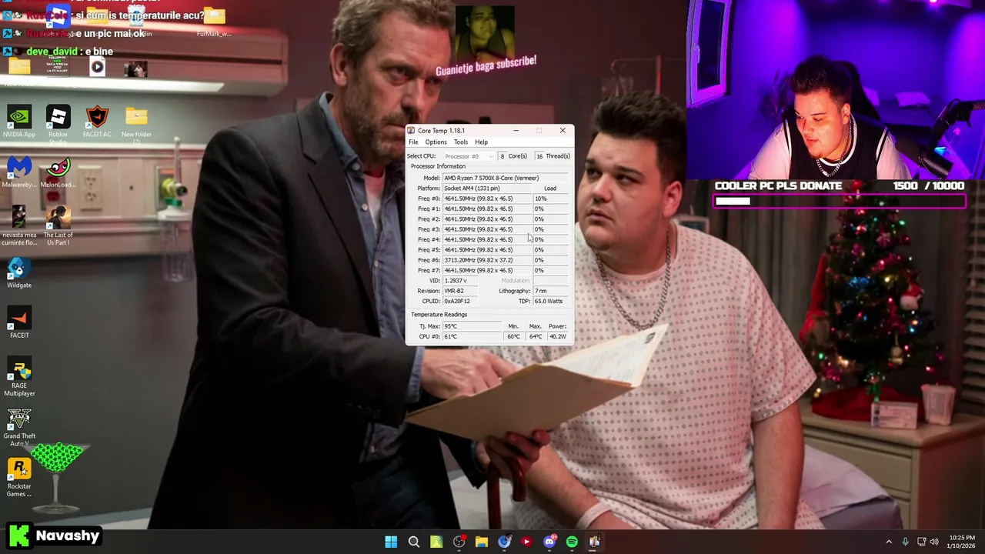Click the TDP value 65.0 Watts
The image size is (985, 554).
click(x=552, y=301)
